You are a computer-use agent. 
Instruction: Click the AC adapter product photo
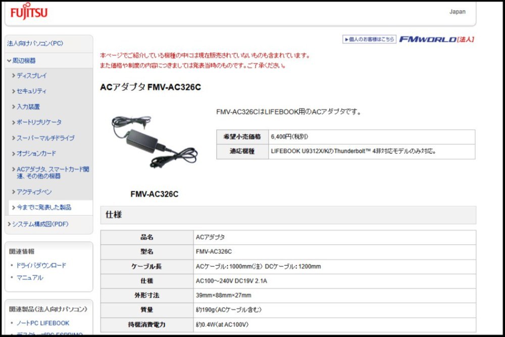pyautogui.click(x=154, y=142)
